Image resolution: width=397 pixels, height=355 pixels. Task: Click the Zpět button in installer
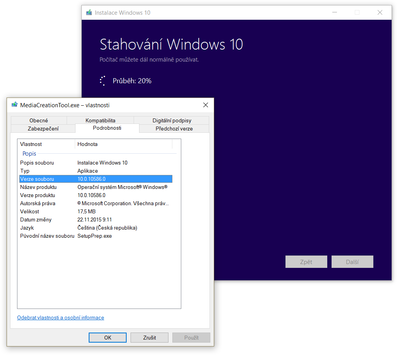(x=306, y=262)
